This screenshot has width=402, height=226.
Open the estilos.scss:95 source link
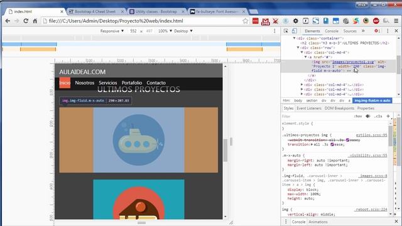click(x=371, y=135)
